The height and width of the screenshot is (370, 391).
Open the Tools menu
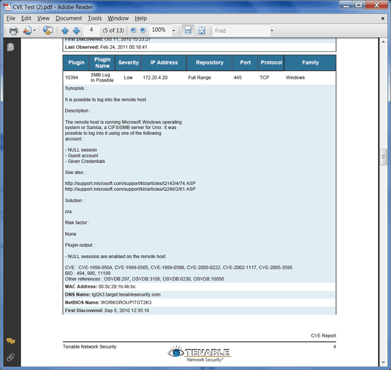coord(94,18)
